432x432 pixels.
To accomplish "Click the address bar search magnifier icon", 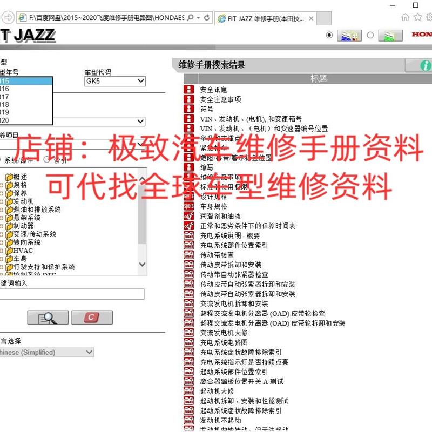I will [191, 18].
